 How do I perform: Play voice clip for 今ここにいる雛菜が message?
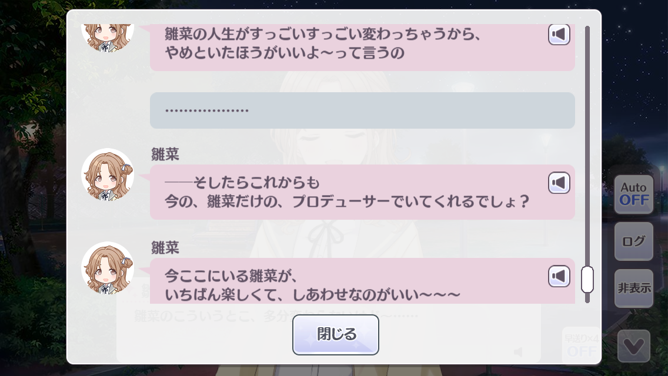[559, 276]
